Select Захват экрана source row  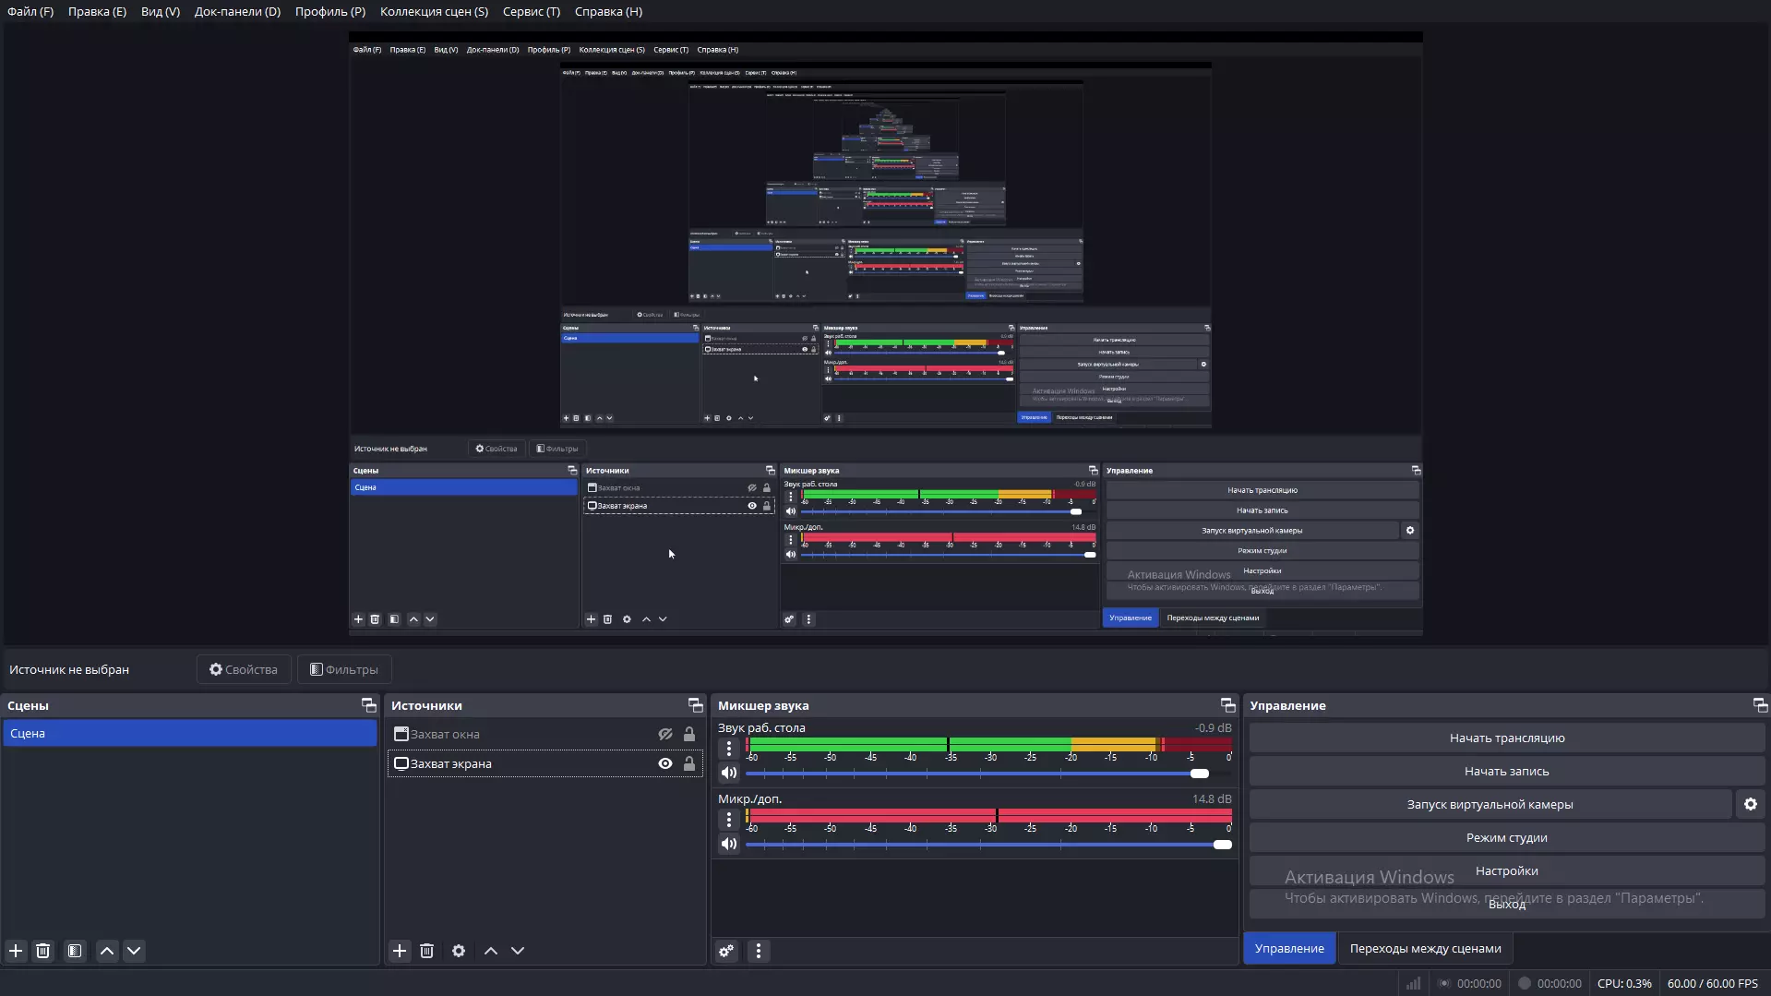(x=544, y=764)
